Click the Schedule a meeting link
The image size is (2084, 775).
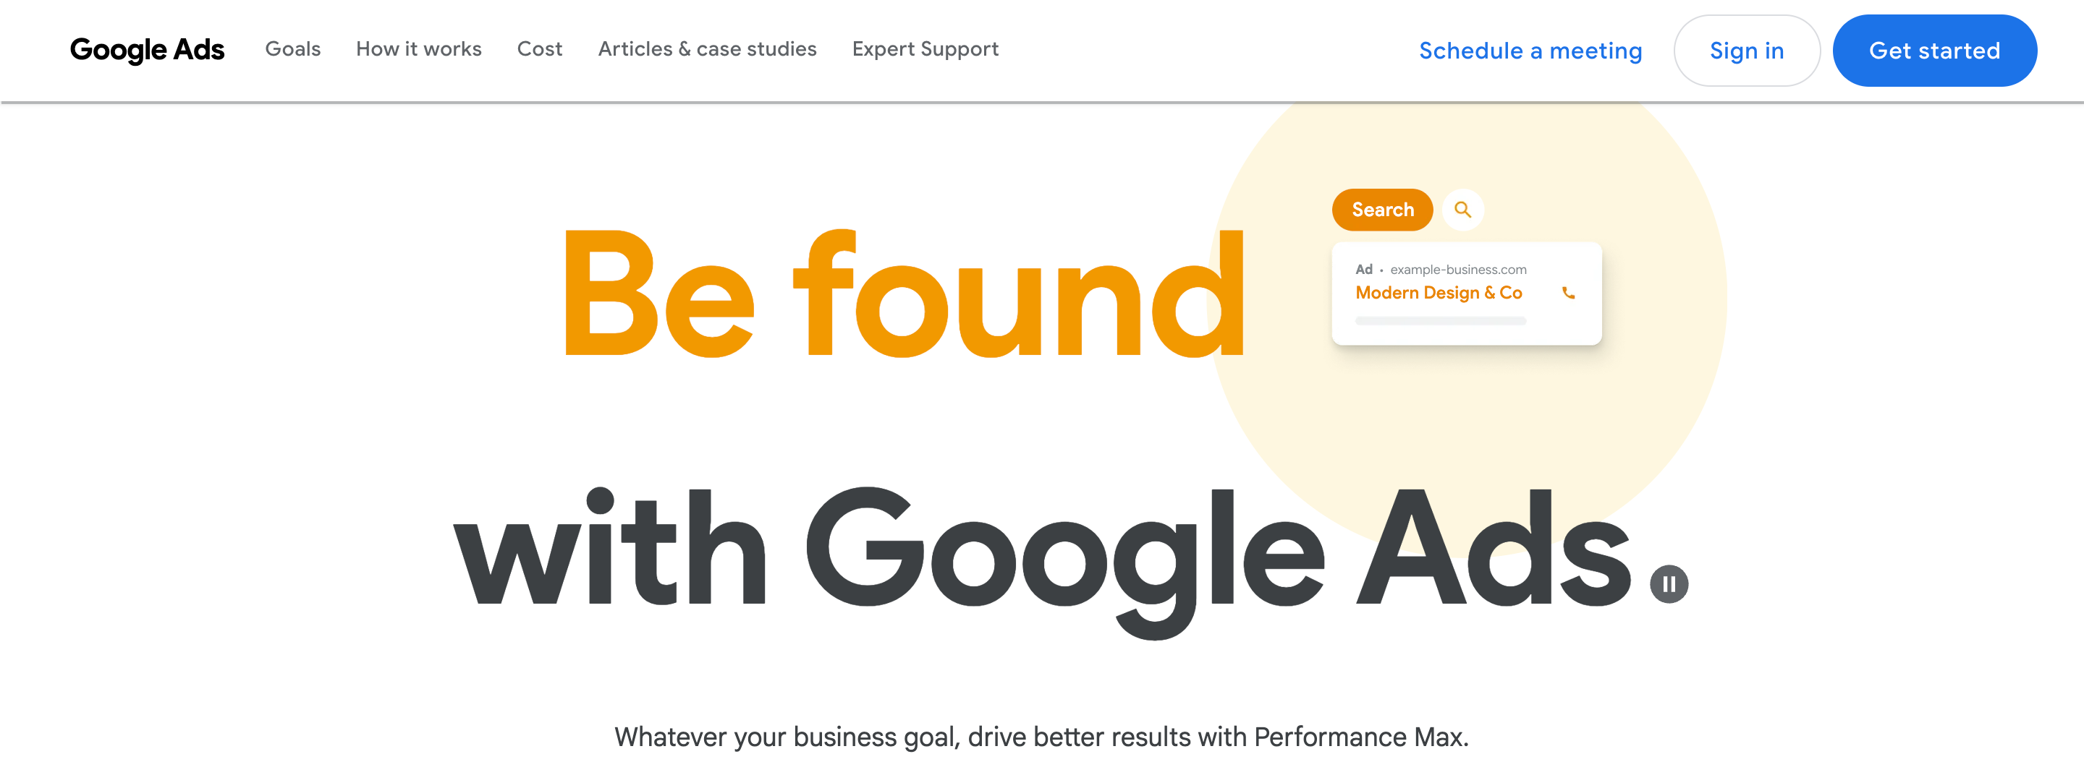point(1530,51)
